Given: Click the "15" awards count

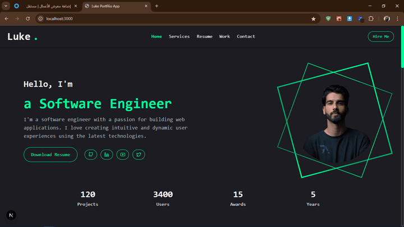Looking at the screenshot, I should point(238,194).
